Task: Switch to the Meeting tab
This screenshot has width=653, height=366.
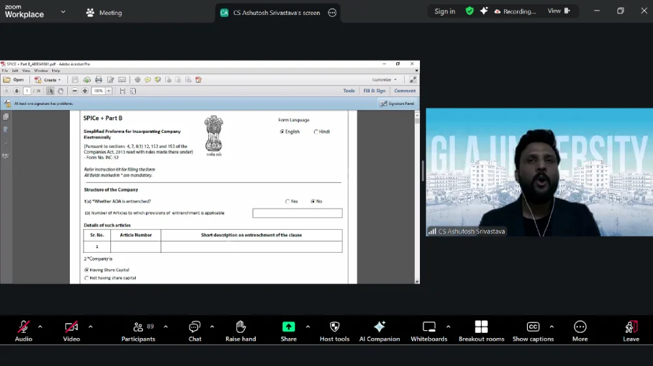Action: [104, 12]
